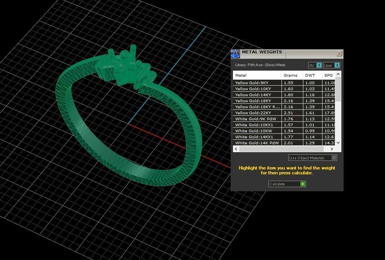Screen dimensions: 385x260
Task: Select the White Gold:14KX1 row
Action: click(x=284, y=137)
